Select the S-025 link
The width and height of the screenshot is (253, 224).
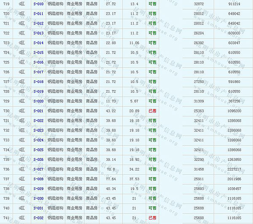tap(38, 150)
